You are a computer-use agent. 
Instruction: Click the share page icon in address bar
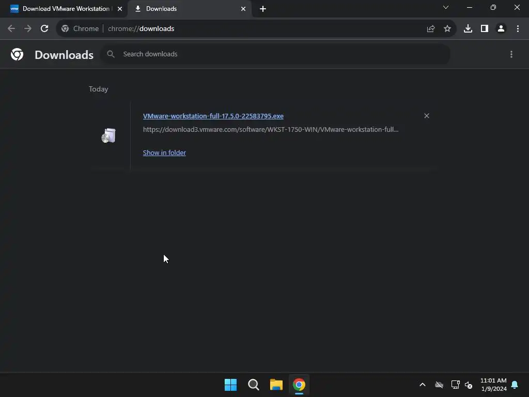click(x=431, y=29)
